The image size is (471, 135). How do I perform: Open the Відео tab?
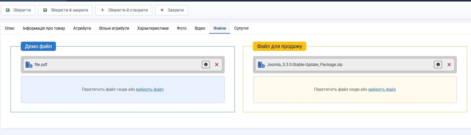pos(200,28)
